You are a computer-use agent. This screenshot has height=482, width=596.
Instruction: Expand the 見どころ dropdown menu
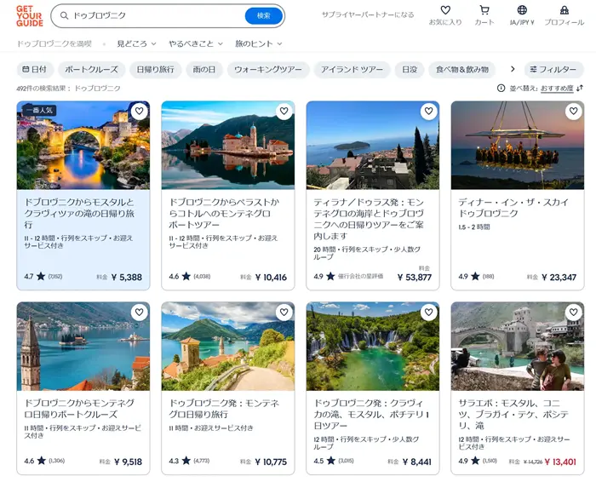pyautogui.click(x=136, y=43)
